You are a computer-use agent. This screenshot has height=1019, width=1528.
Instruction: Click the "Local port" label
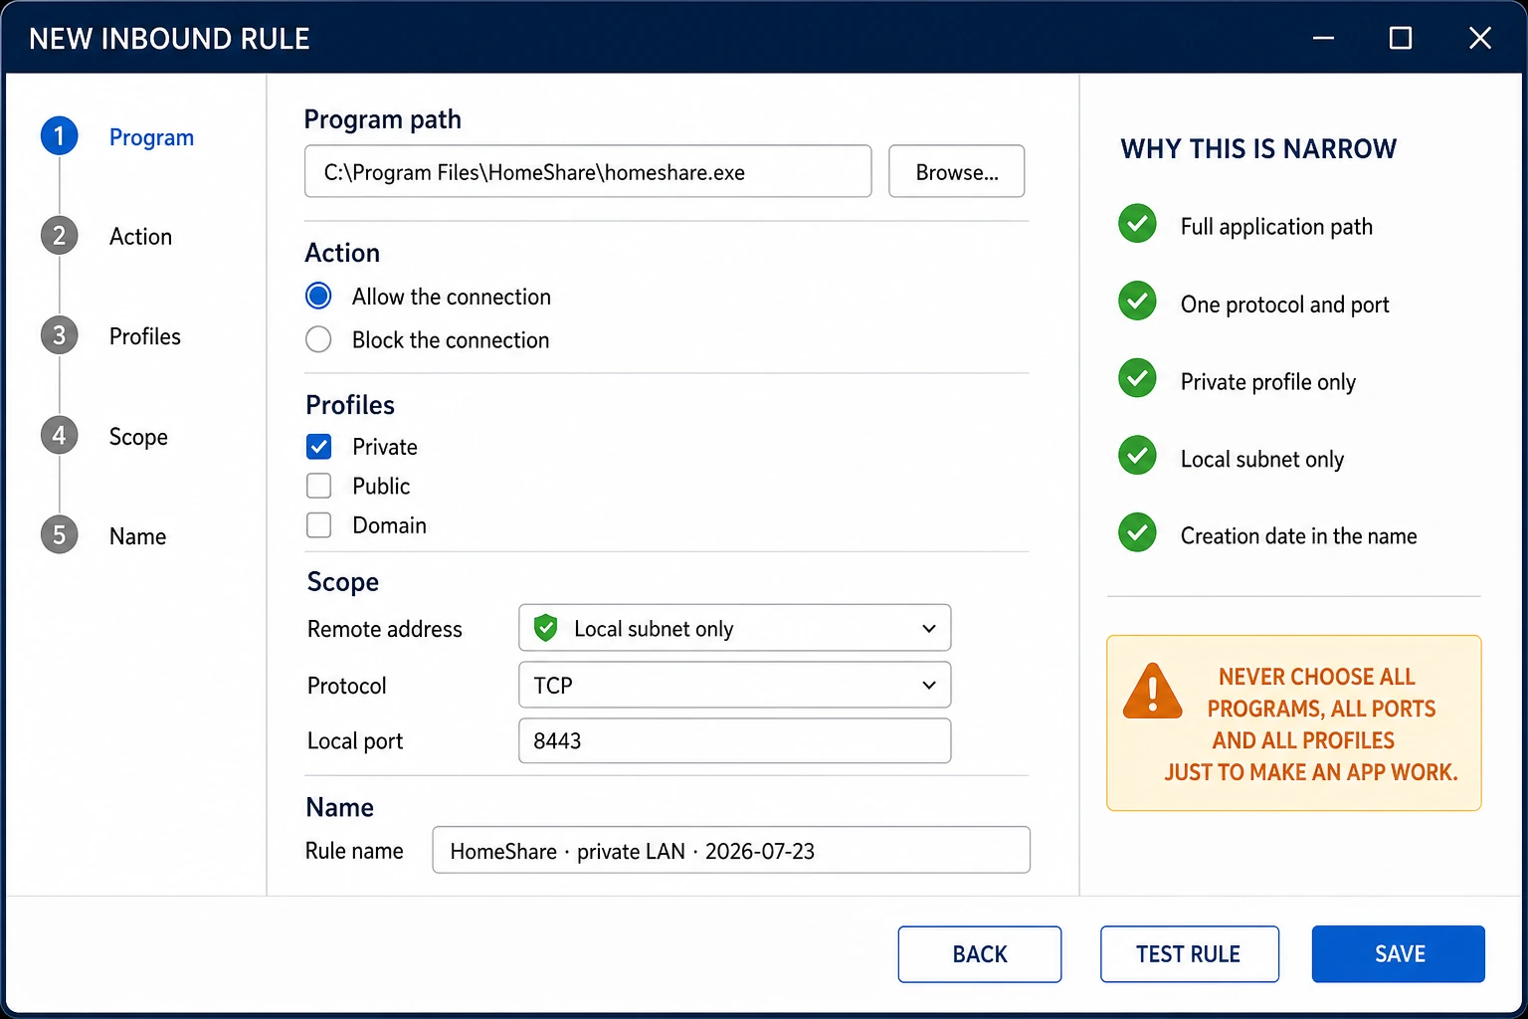[x=355, y=741]
